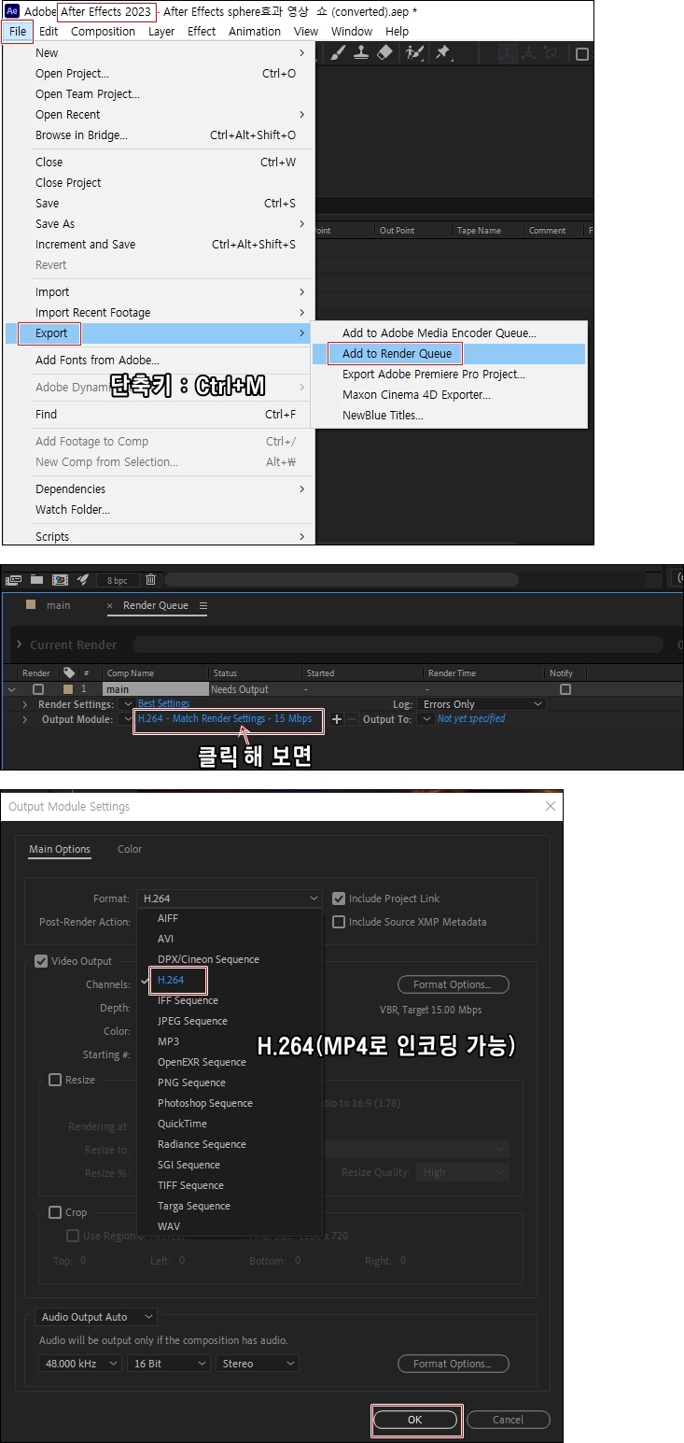Close the Output Module Settings dialog
684x1443 pixels.
[x=550, y=806]
